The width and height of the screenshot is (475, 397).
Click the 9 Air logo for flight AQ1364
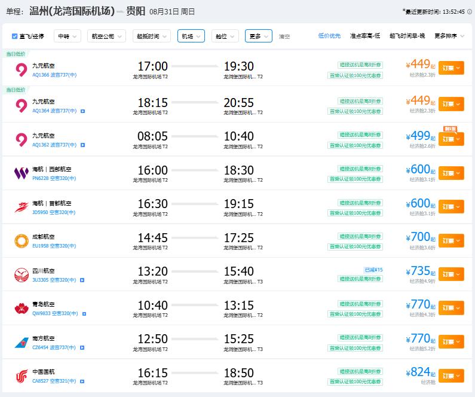[x=21, y=106]
